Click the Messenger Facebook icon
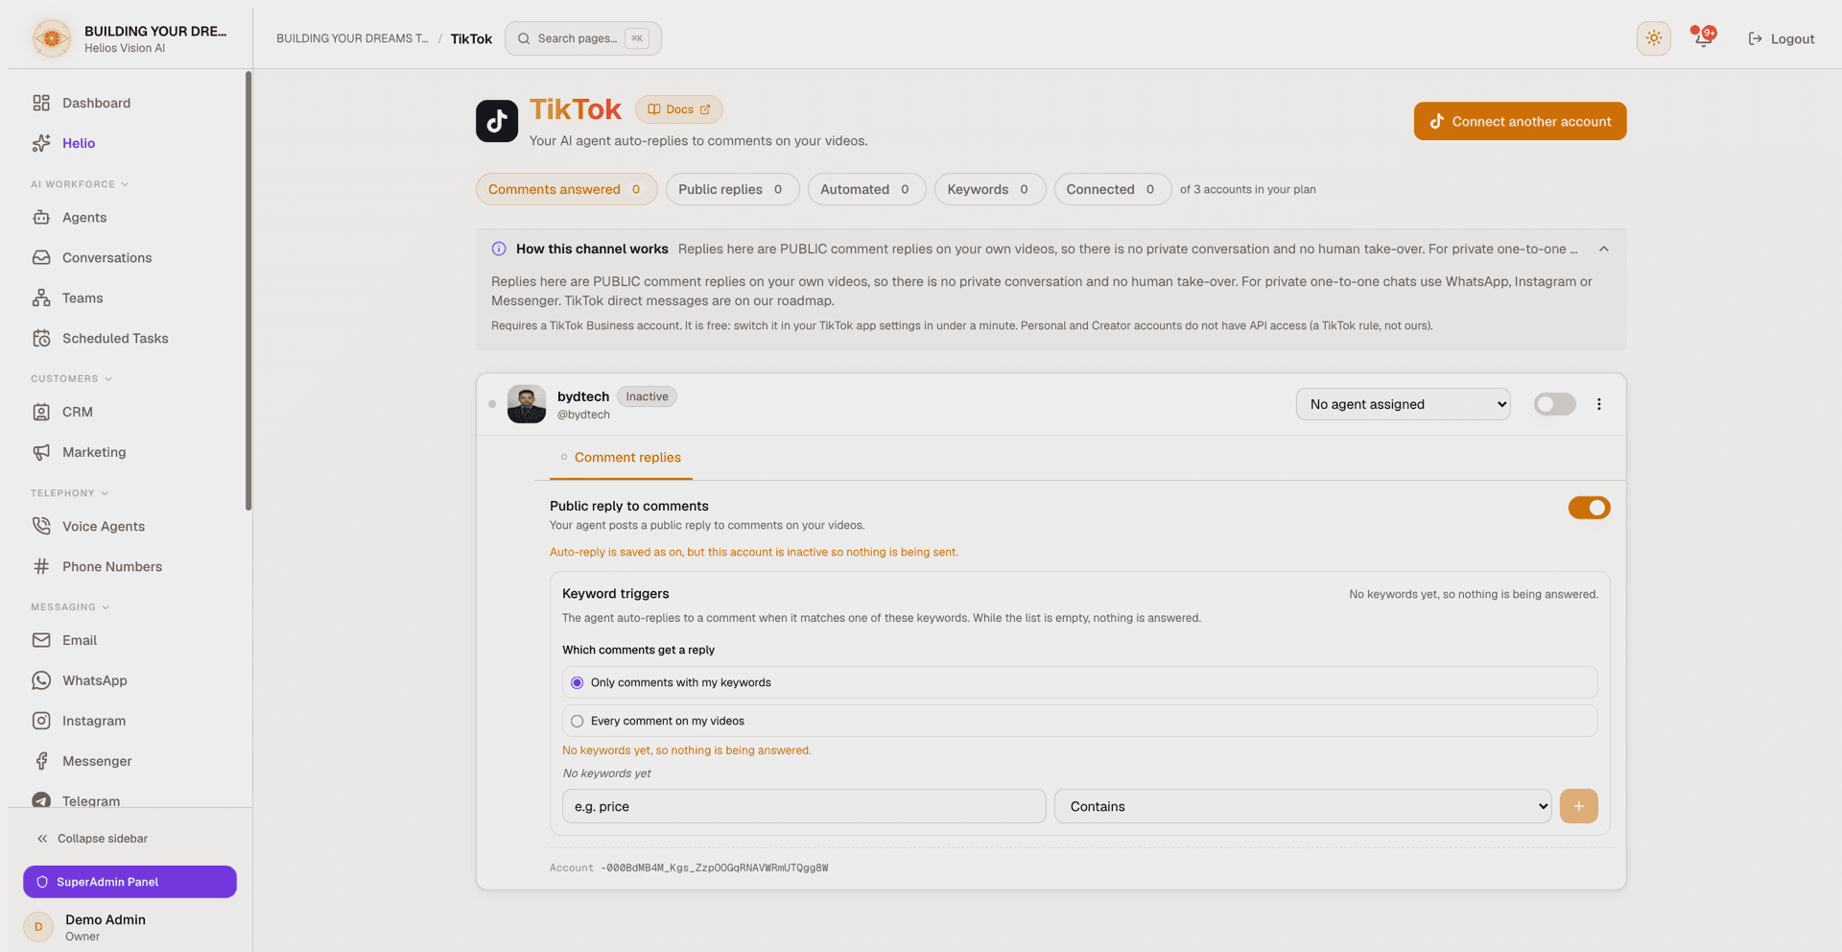 41,762
